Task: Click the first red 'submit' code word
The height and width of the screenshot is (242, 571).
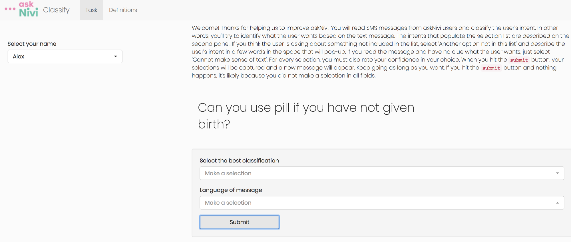Action: (519, 60)
